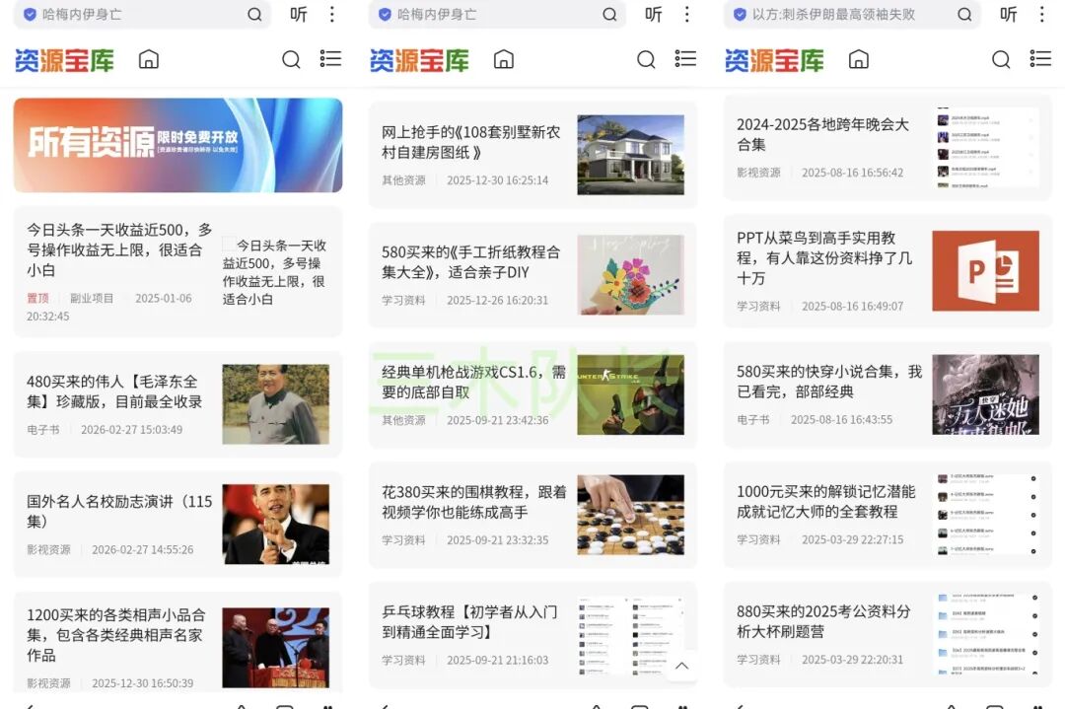Viewport: 1065px width, 709px height.
Task: Click the shield icon beside 以方:刺杀伊朗最高领袖失败
Action: coord(740,15)
